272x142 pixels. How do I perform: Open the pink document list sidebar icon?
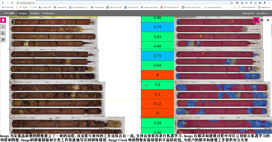pos(3,20)
